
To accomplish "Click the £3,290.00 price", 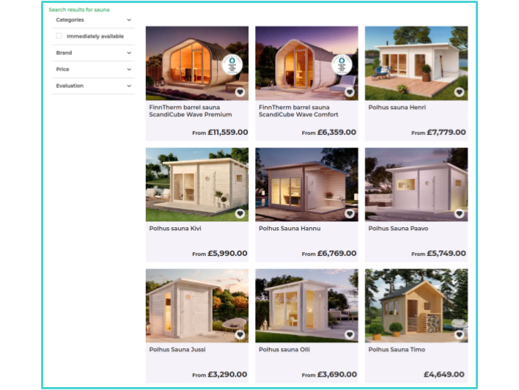I will [x=227, y=375].
